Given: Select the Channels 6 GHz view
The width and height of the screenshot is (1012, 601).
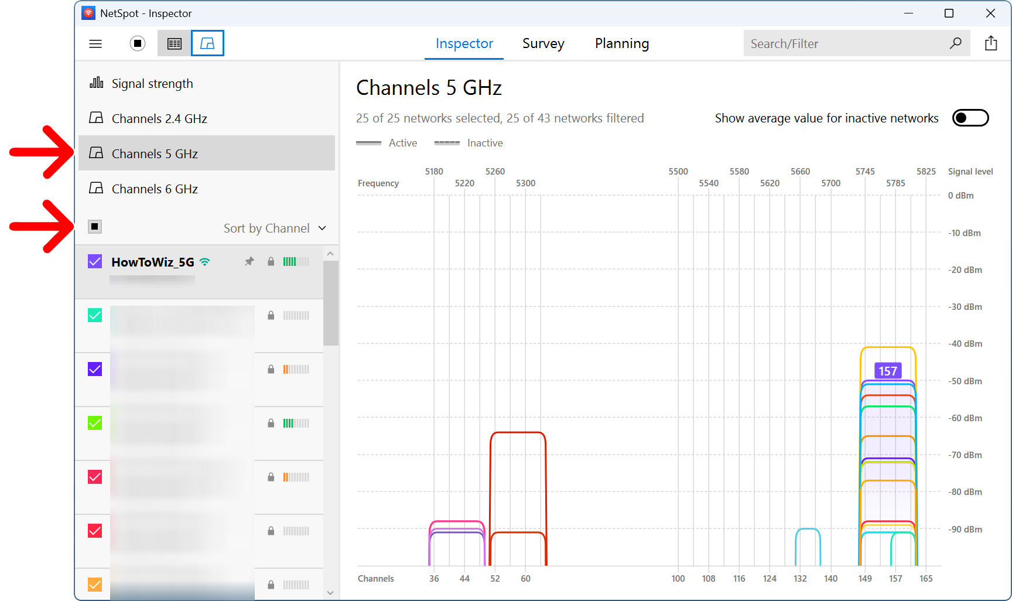Looking at the screenshot, I should [x=154, y=189].
